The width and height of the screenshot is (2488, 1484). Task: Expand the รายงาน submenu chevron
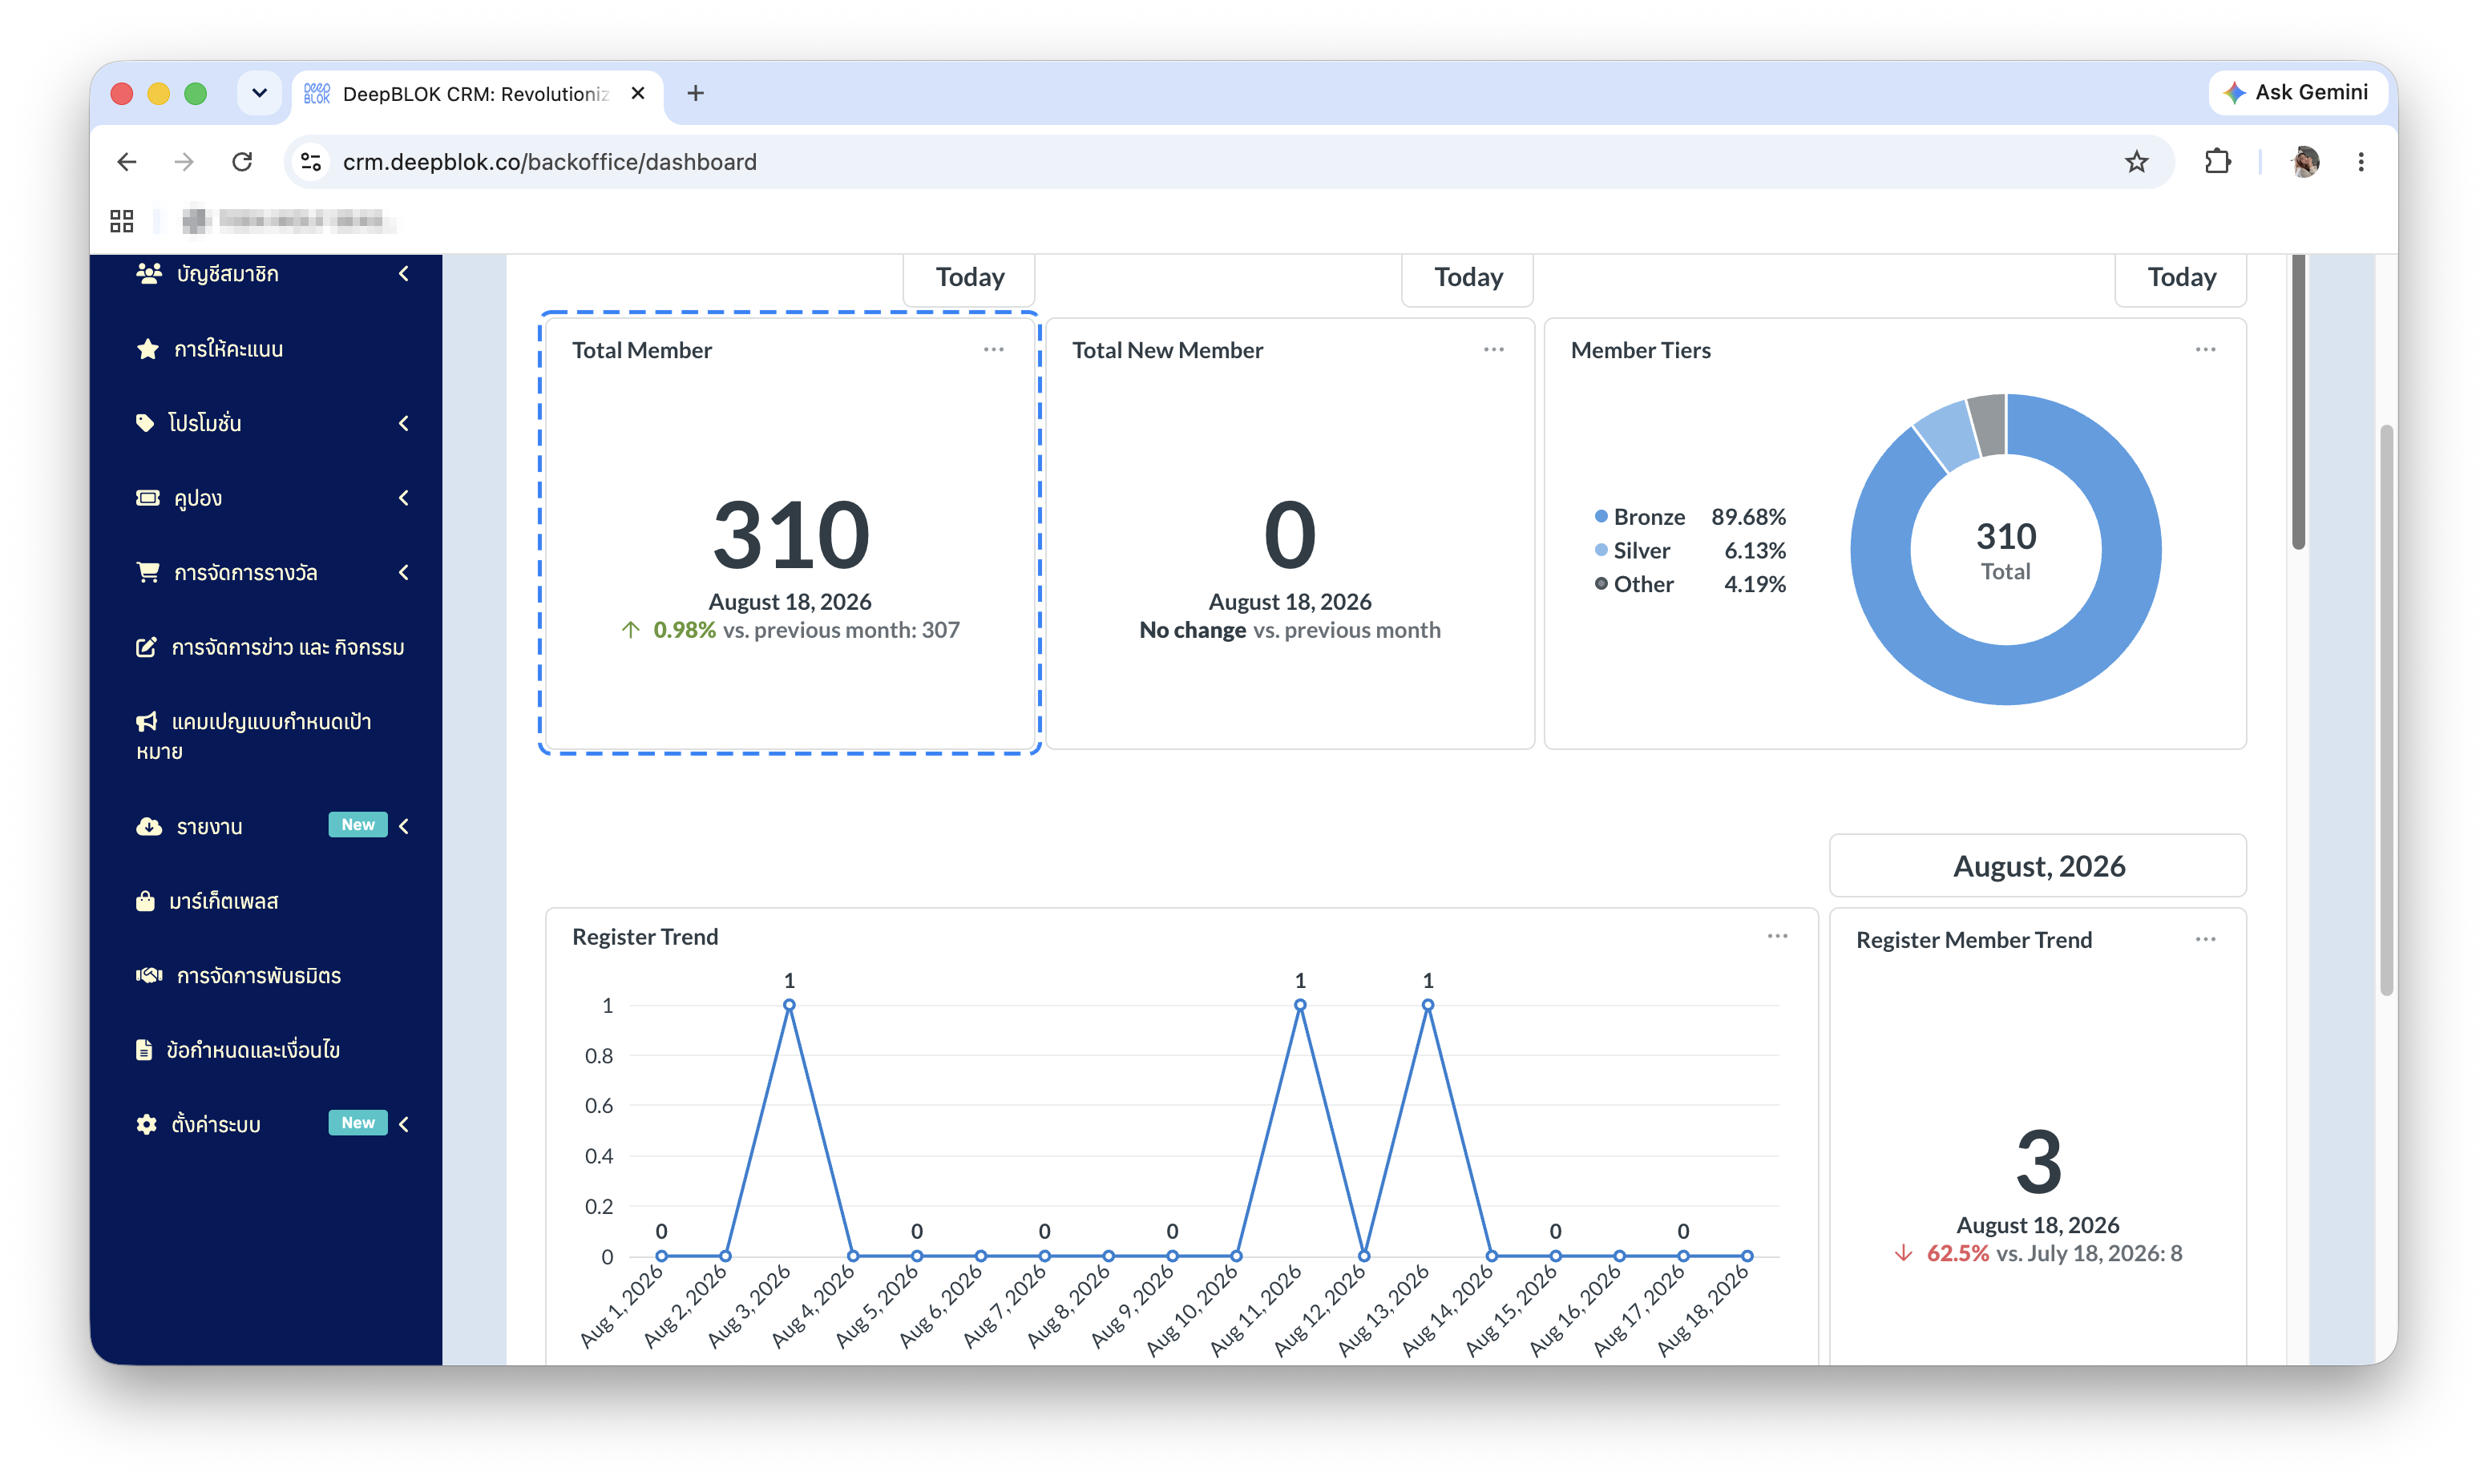pos(404,826)
